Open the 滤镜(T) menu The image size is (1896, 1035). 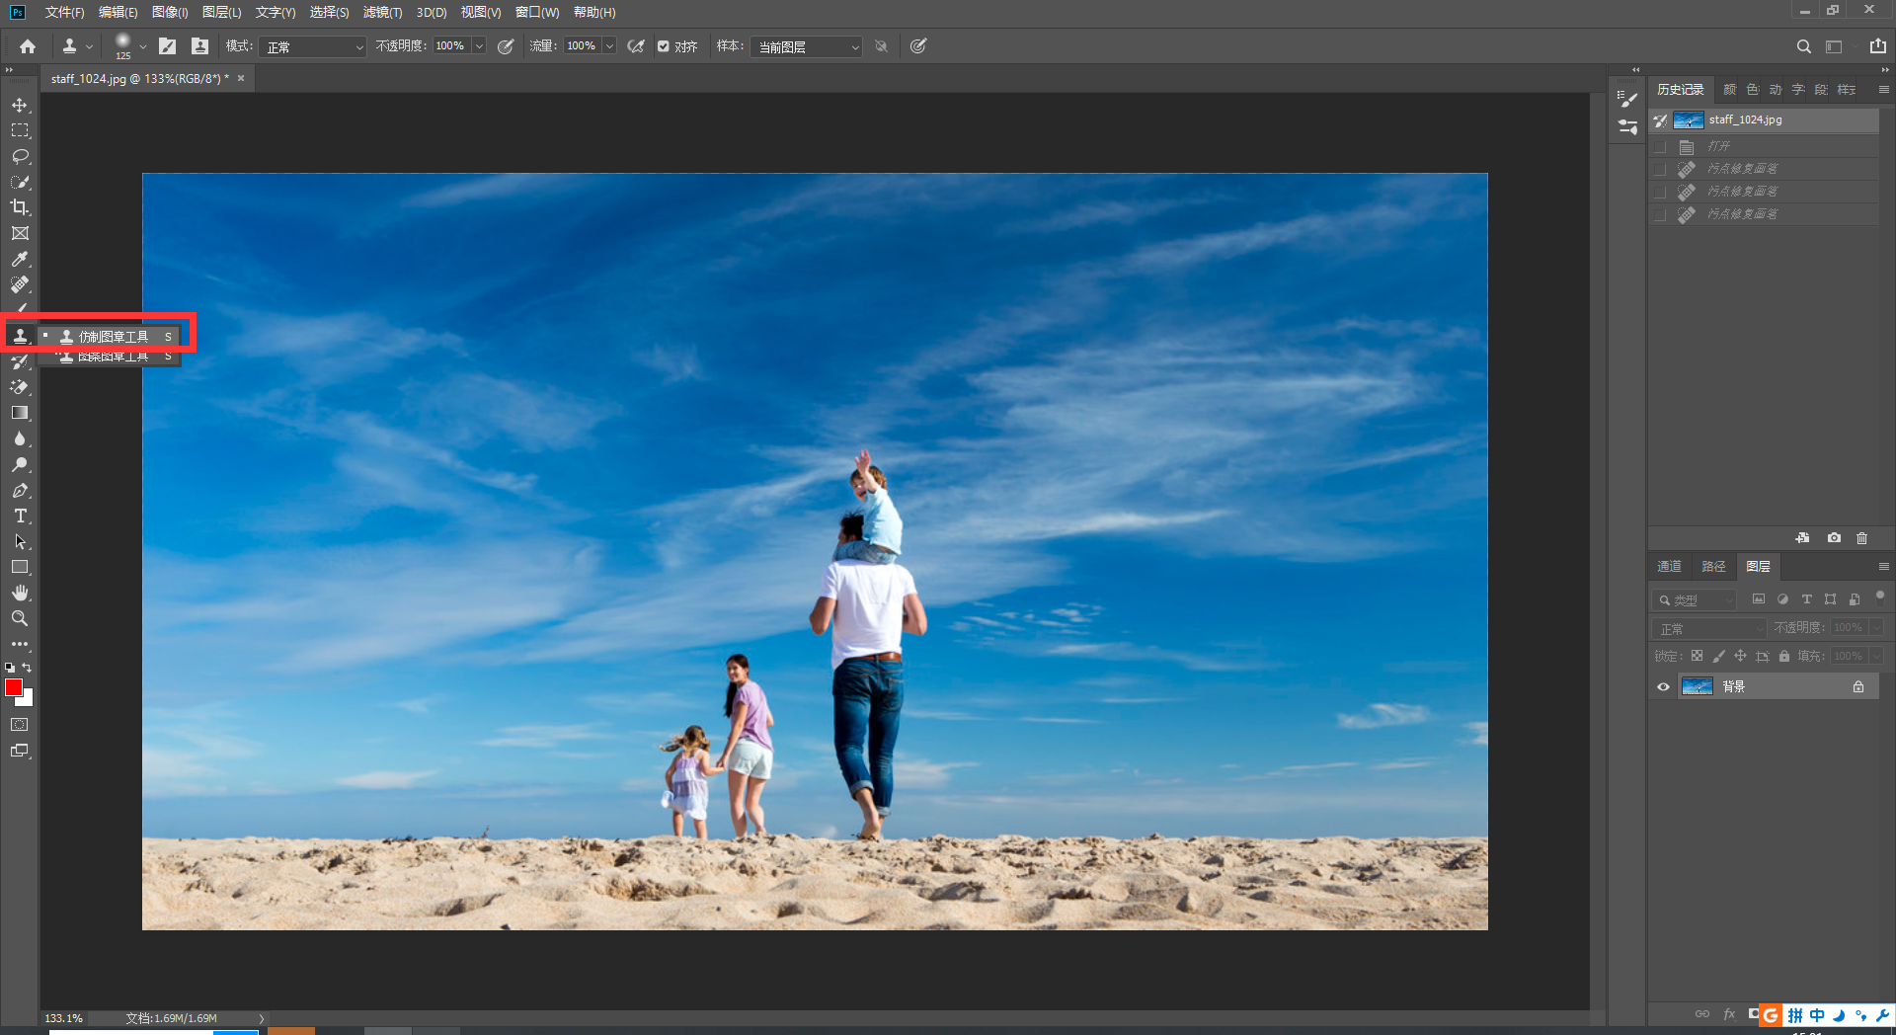382,12
